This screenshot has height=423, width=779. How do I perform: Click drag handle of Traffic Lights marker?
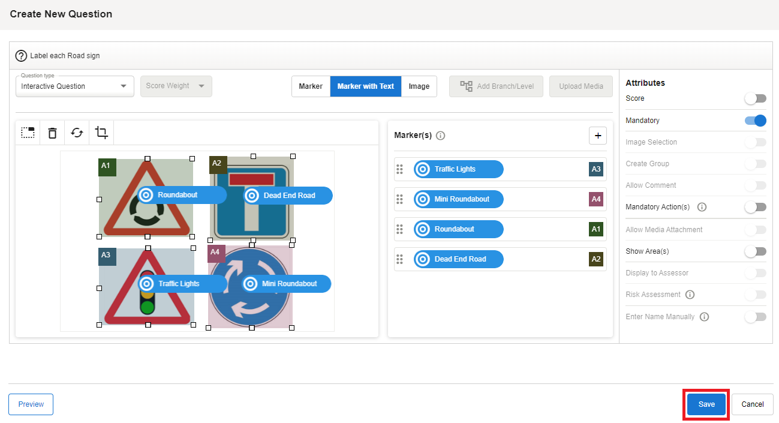399,169
